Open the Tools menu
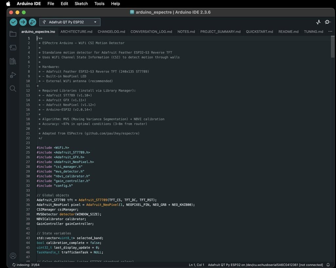 point(99,4)
